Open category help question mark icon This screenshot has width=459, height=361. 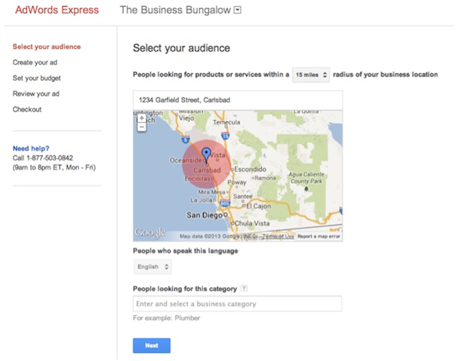[x=243, y=288]
